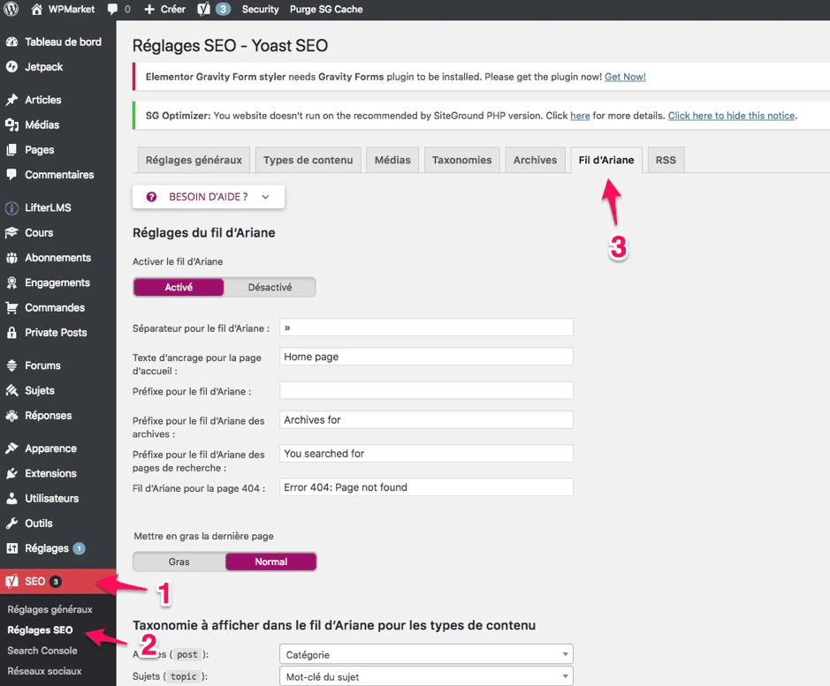Screen dimensions: 830x686
Task: Click the Forums icon in the sidebar
Action: [11, 366]
